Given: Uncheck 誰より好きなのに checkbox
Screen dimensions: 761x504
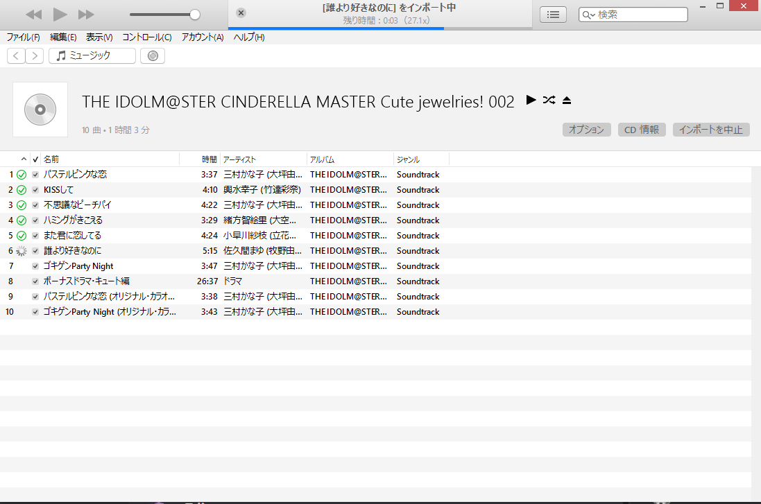Looking at the screenshot, I should coord(35,251).
